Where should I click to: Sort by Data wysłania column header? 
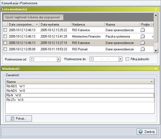point(55,24)
